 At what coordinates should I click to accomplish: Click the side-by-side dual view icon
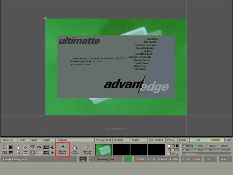coord(5,152)
